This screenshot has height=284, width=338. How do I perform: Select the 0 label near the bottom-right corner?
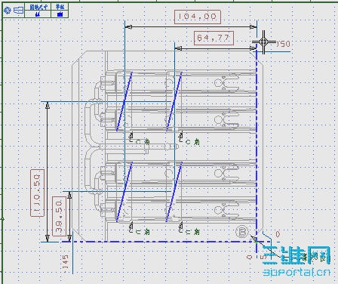(x=278, y=234)
